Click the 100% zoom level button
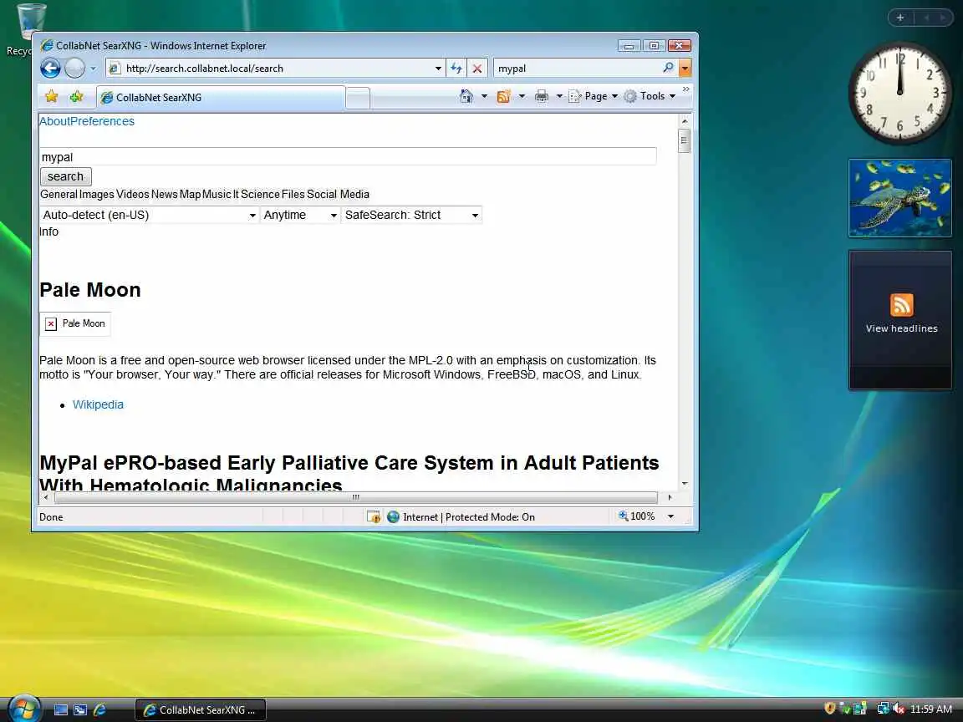The image size is (963, 722). pyautogui.click(x=637, y=516)
